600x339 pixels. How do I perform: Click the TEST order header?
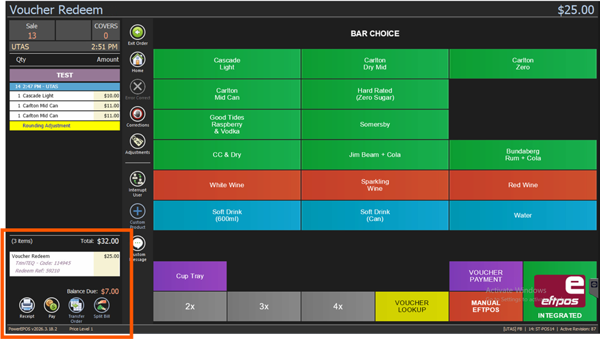pos(64,75)
